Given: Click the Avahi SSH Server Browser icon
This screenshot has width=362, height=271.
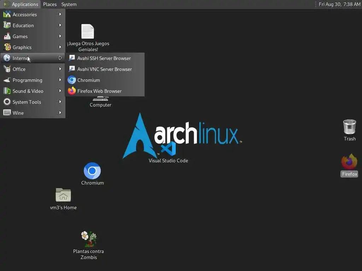Looking at the screenshot, I should click(72, 58).
